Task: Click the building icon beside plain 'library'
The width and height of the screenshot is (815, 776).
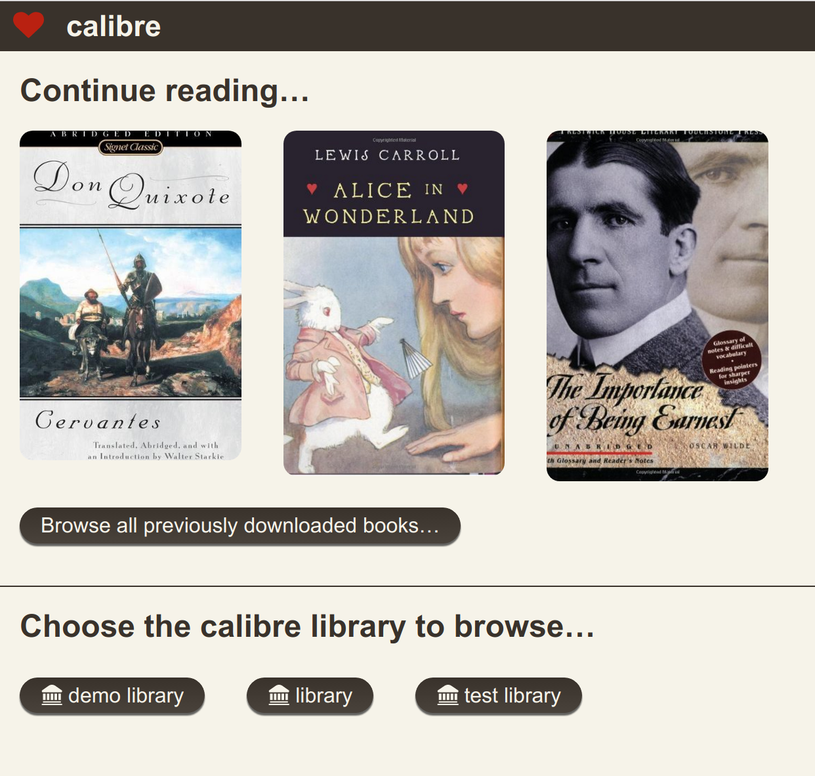Action: click(x=279, y=695)
